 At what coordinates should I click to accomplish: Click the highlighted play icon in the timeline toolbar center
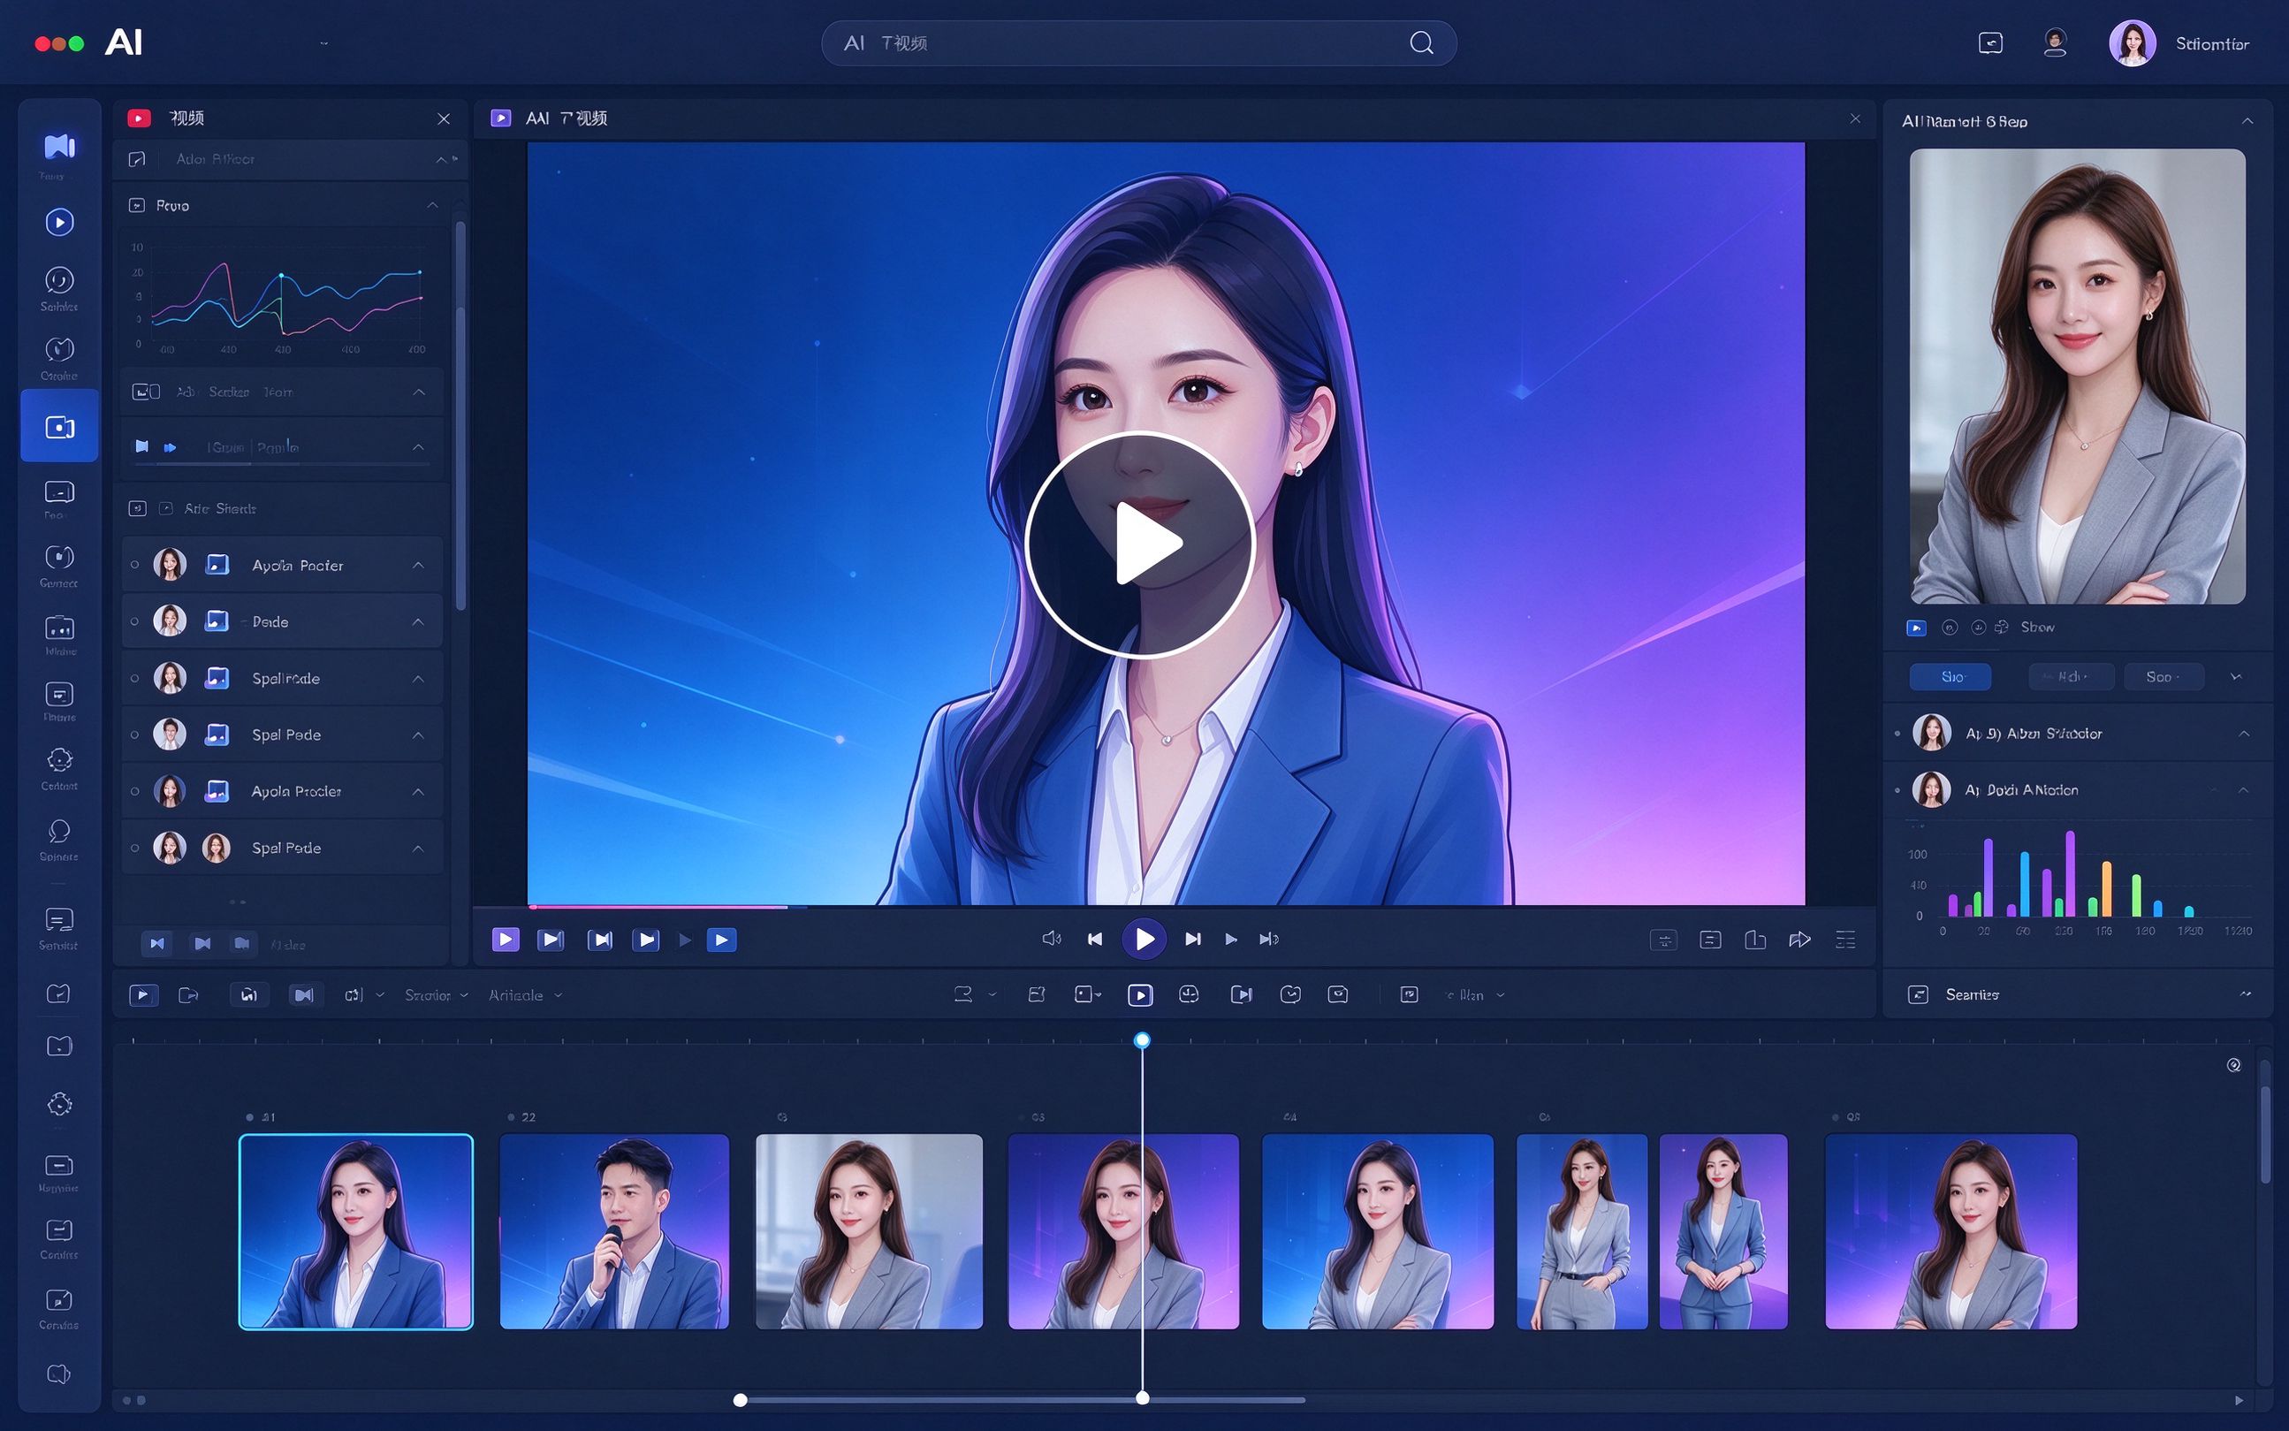[1140, 994]
